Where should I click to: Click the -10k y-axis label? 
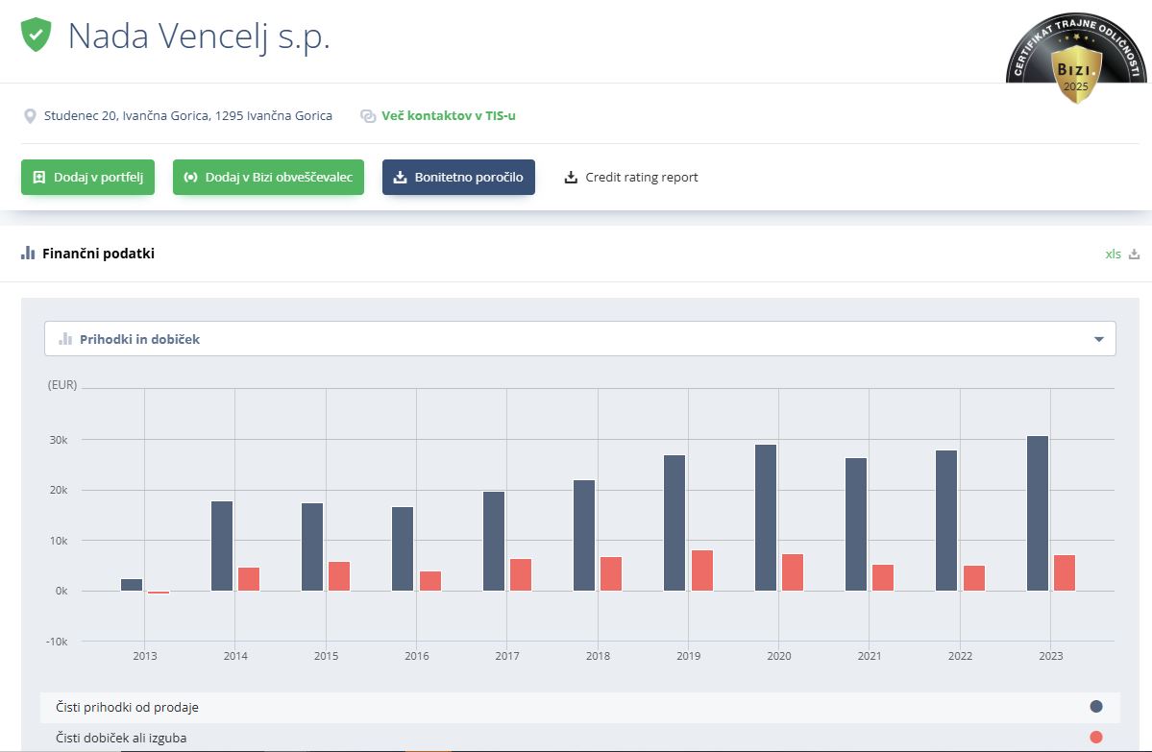[57, 642]
